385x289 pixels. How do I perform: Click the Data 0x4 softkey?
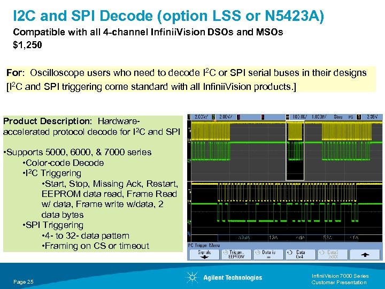[301, 254]
